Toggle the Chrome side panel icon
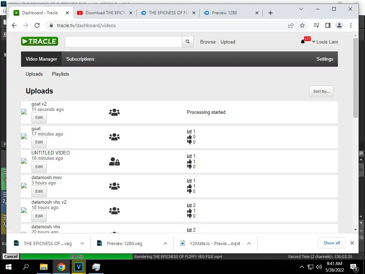The width and height of the screenshot is (365, 274). [328, 25]
